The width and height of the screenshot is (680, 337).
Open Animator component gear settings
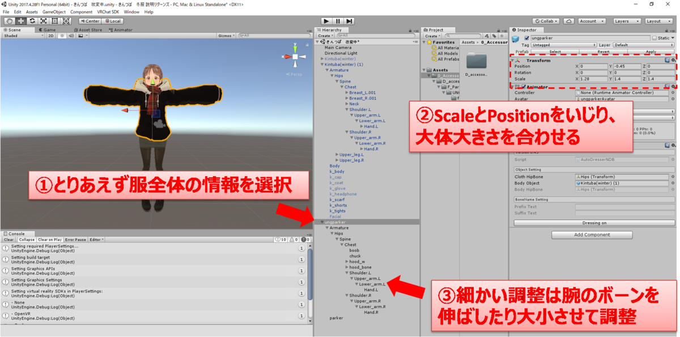(673, 87)
